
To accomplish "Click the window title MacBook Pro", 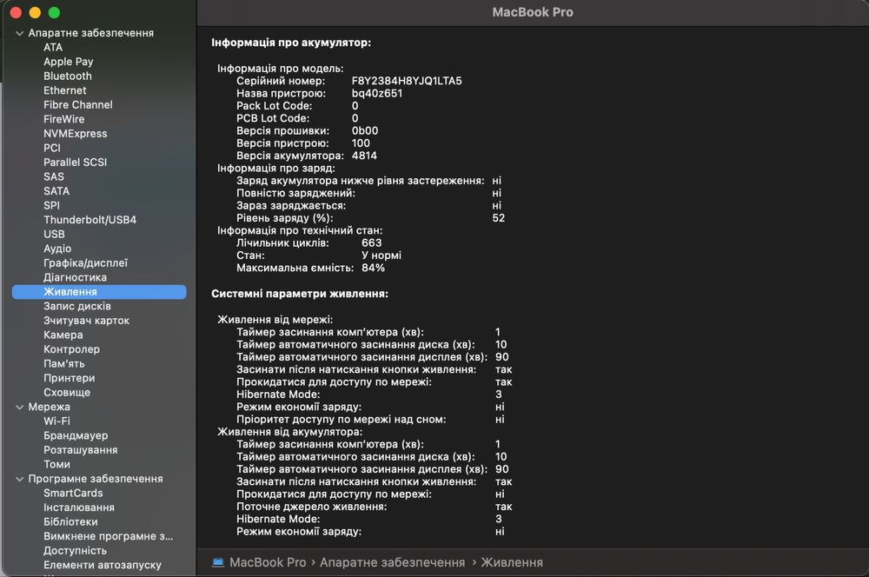I will point(533,13).
